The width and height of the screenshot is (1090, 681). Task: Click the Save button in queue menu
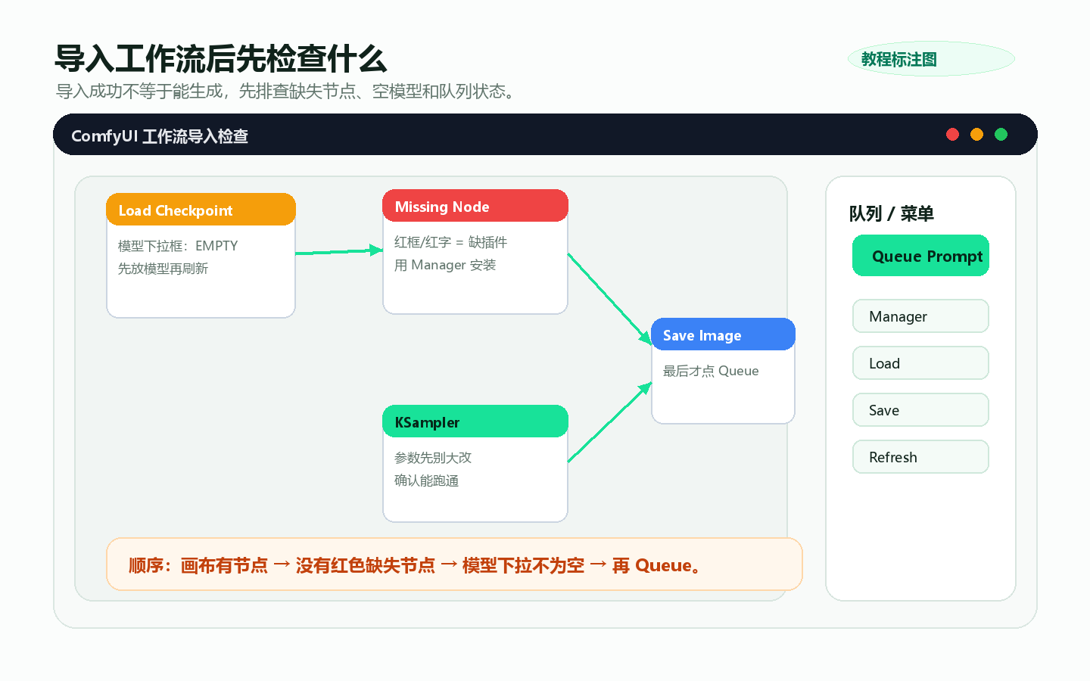click(920, 410)
